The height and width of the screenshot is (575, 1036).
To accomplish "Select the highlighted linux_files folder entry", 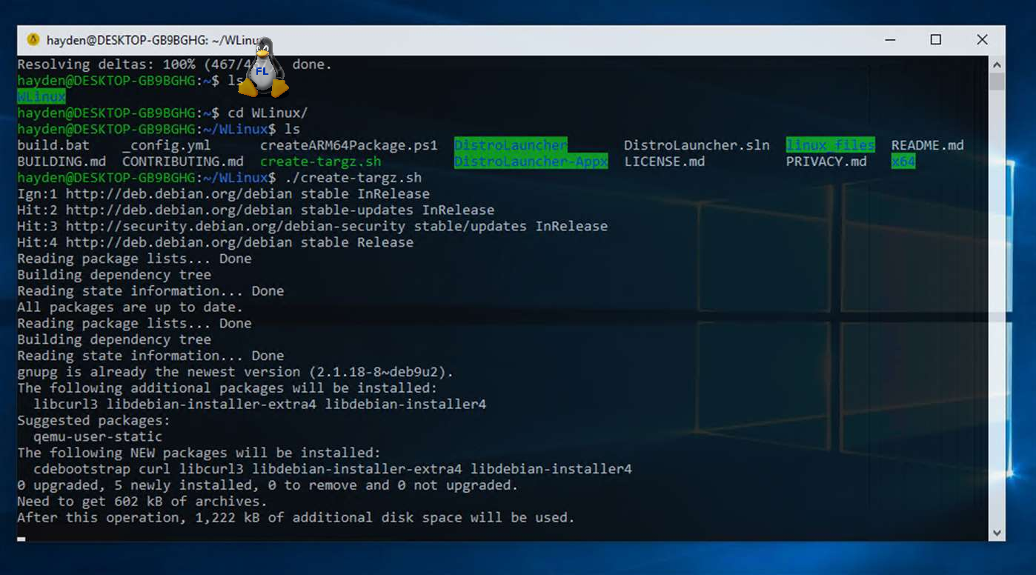I will 829,145.
